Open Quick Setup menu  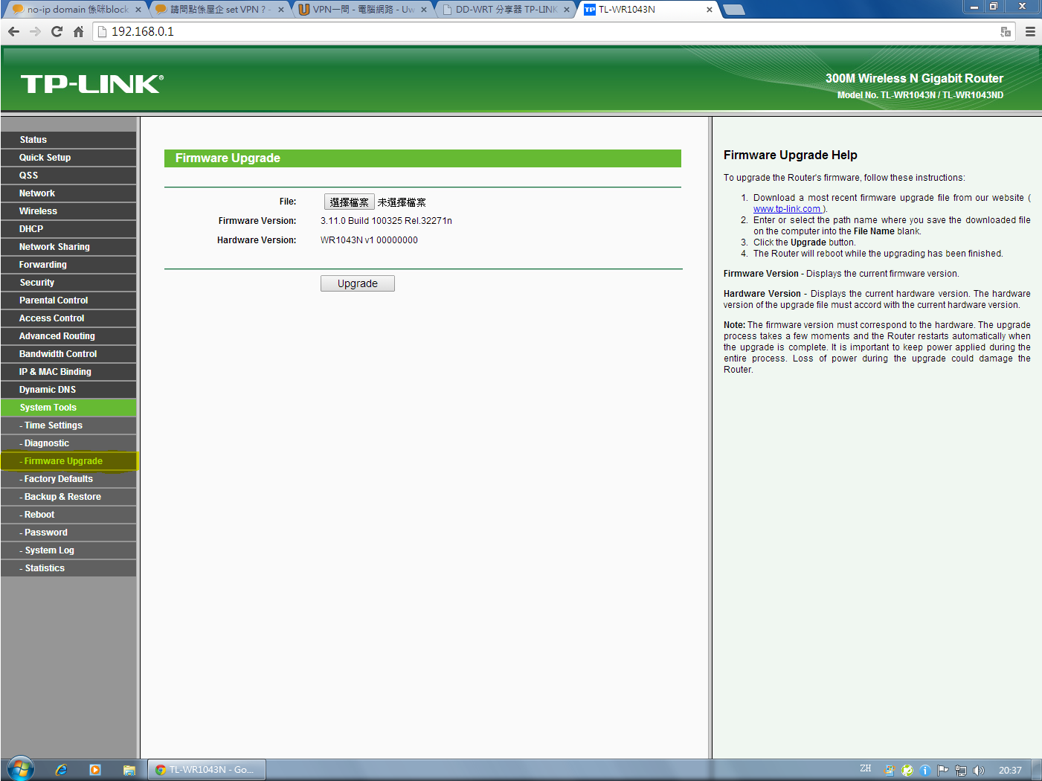tap(68, 158)
